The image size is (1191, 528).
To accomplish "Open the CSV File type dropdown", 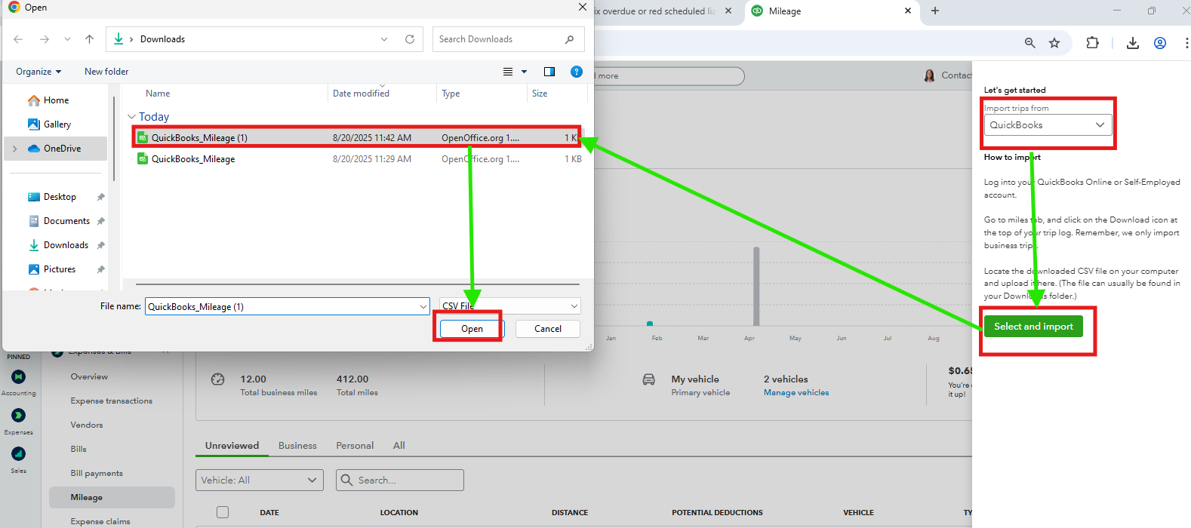I will pos(510,306).
